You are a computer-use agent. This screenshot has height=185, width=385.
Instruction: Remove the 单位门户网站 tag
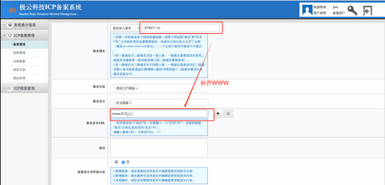click(136, 88)
